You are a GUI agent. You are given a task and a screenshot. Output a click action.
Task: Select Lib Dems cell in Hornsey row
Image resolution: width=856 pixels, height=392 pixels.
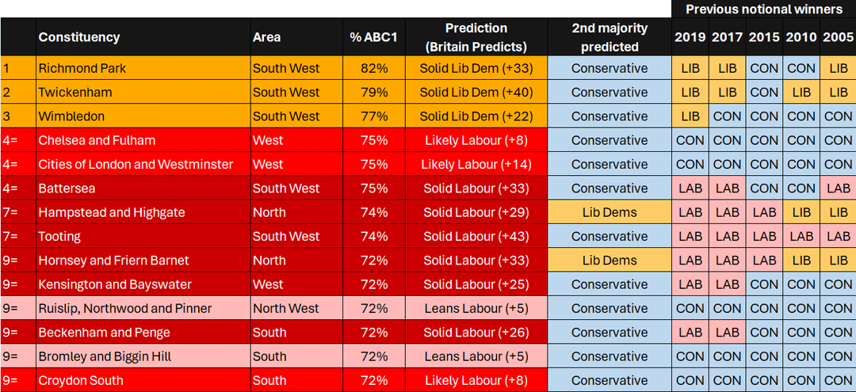609,260
